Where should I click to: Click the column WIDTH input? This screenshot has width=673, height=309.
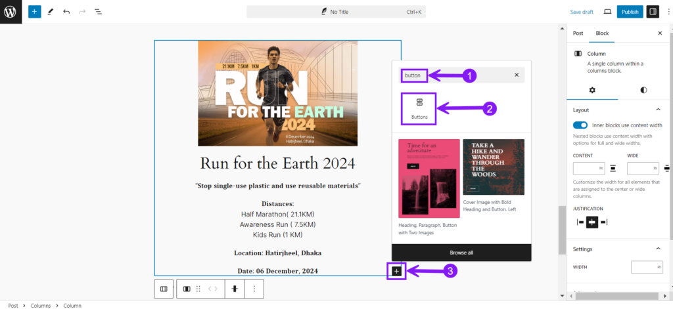pyautogui.click(x=647, y=267)
